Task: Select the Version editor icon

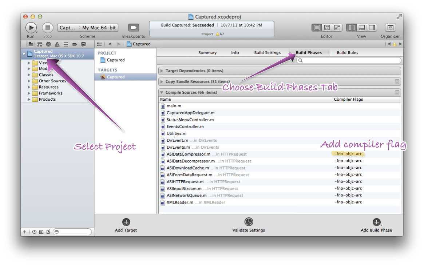Action: [x=337, y=28]
